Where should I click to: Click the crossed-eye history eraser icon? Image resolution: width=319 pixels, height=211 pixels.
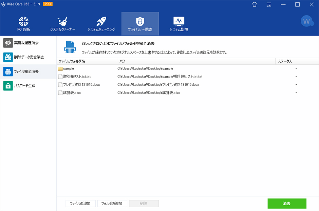click(8, 43)
